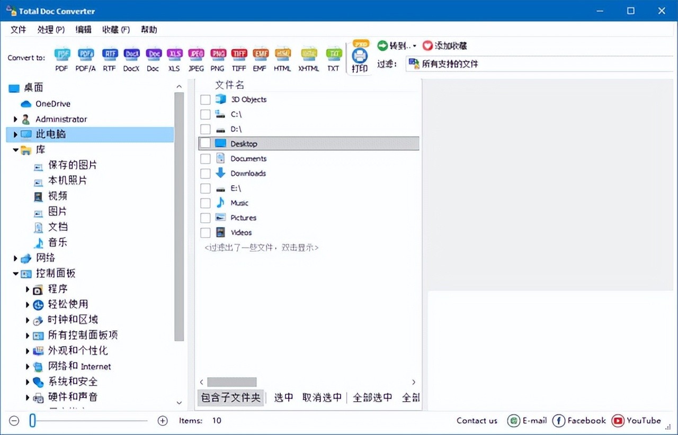Select 文档 library item
Viewport: 678px width, 435px height.
coord(57,227)
